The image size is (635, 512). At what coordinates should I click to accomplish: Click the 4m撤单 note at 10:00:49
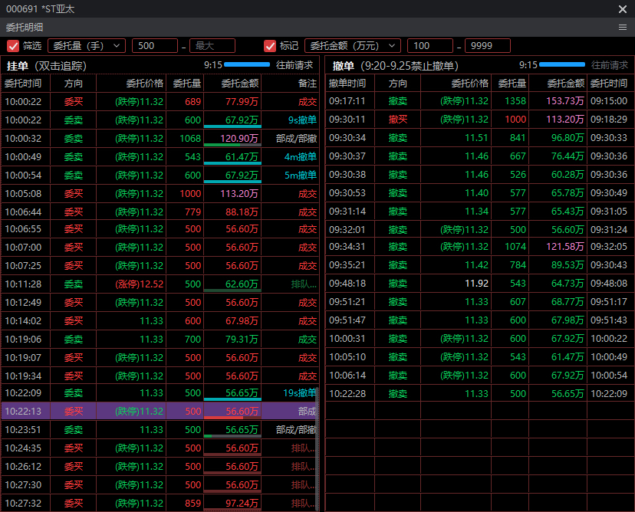tap(301, 157)
